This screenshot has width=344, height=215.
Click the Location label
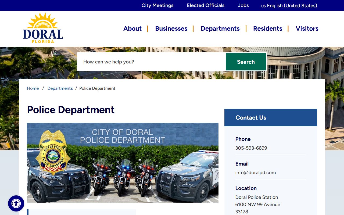[246, 188]
